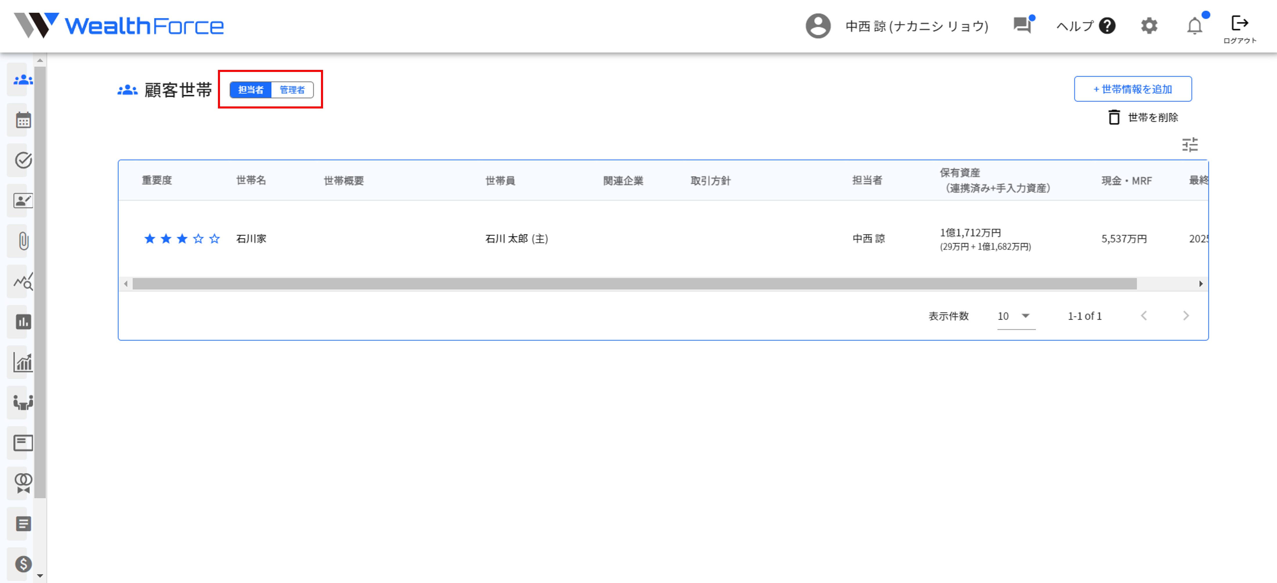This screenshot has width=1277, height=583.
Task: Open the growth chart sidebar icon
Action: click(23, 362)
